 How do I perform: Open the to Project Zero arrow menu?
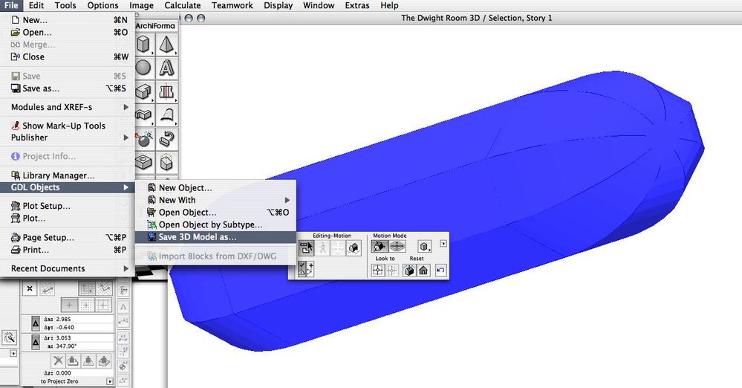click(x=110, y=381)
